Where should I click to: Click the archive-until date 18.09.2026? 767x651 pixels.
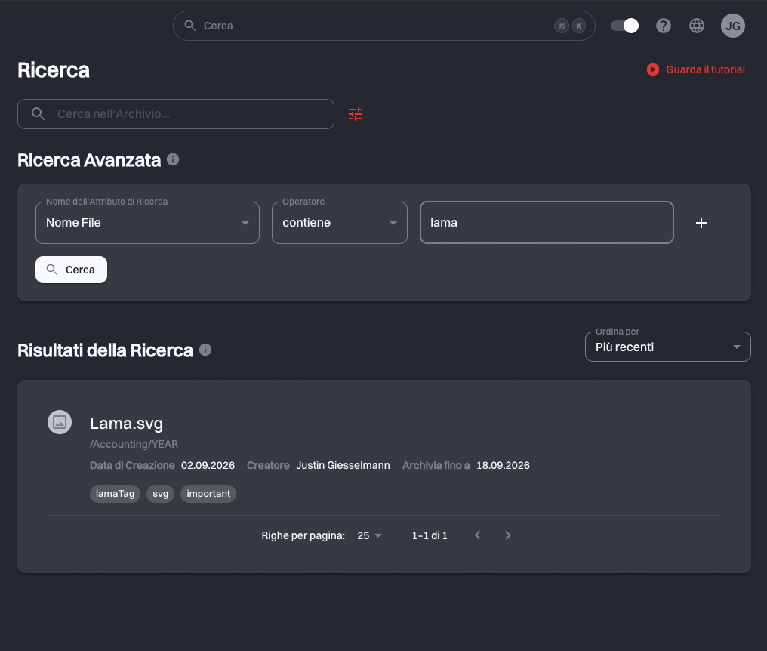point(503,465)
